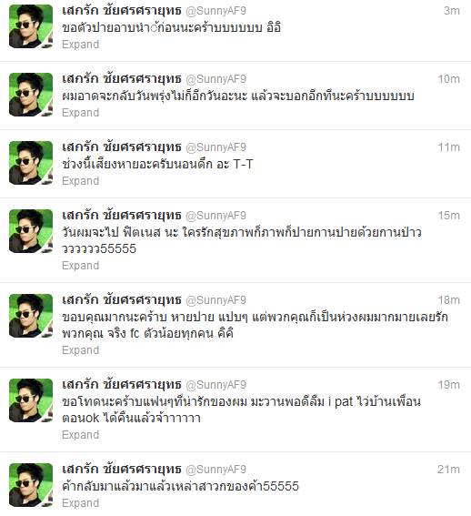
Task: Open the 3m timestamp link
Action: [x=452, y=11]
